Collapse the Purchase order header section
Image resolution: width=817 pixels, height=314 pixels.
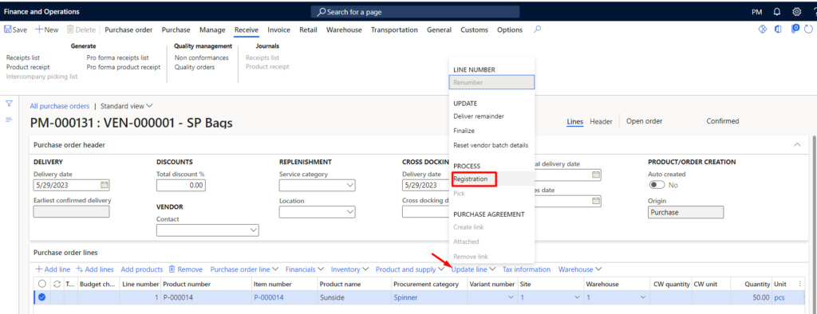click(x=797, y=145)
